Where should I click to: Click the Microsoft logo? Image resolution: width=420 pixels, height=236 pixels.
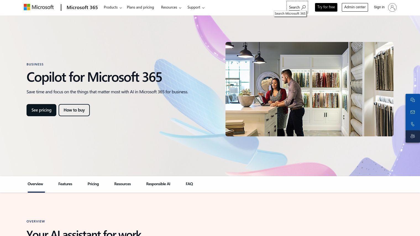click(x=39, y=7)
